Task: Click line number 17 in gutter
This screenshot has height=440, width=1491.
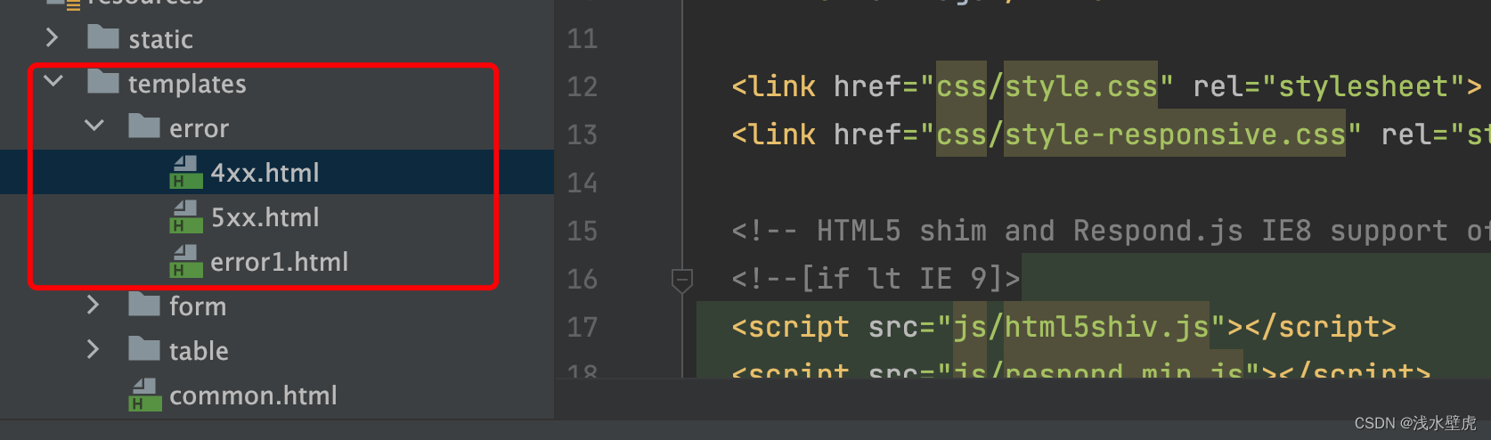Action: coord(583,327)
